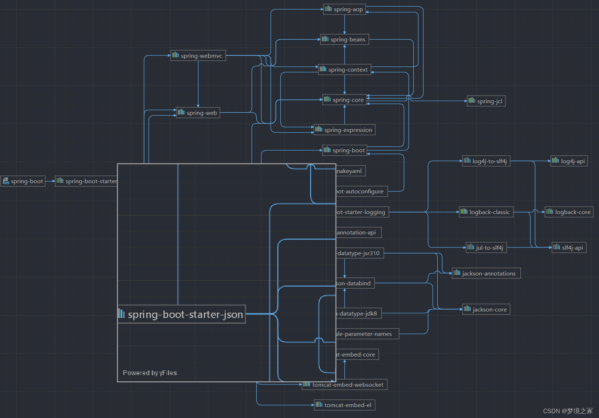Select the magnified spring-boot-starter-json node
599x418 pixels.
coord(182,314)
